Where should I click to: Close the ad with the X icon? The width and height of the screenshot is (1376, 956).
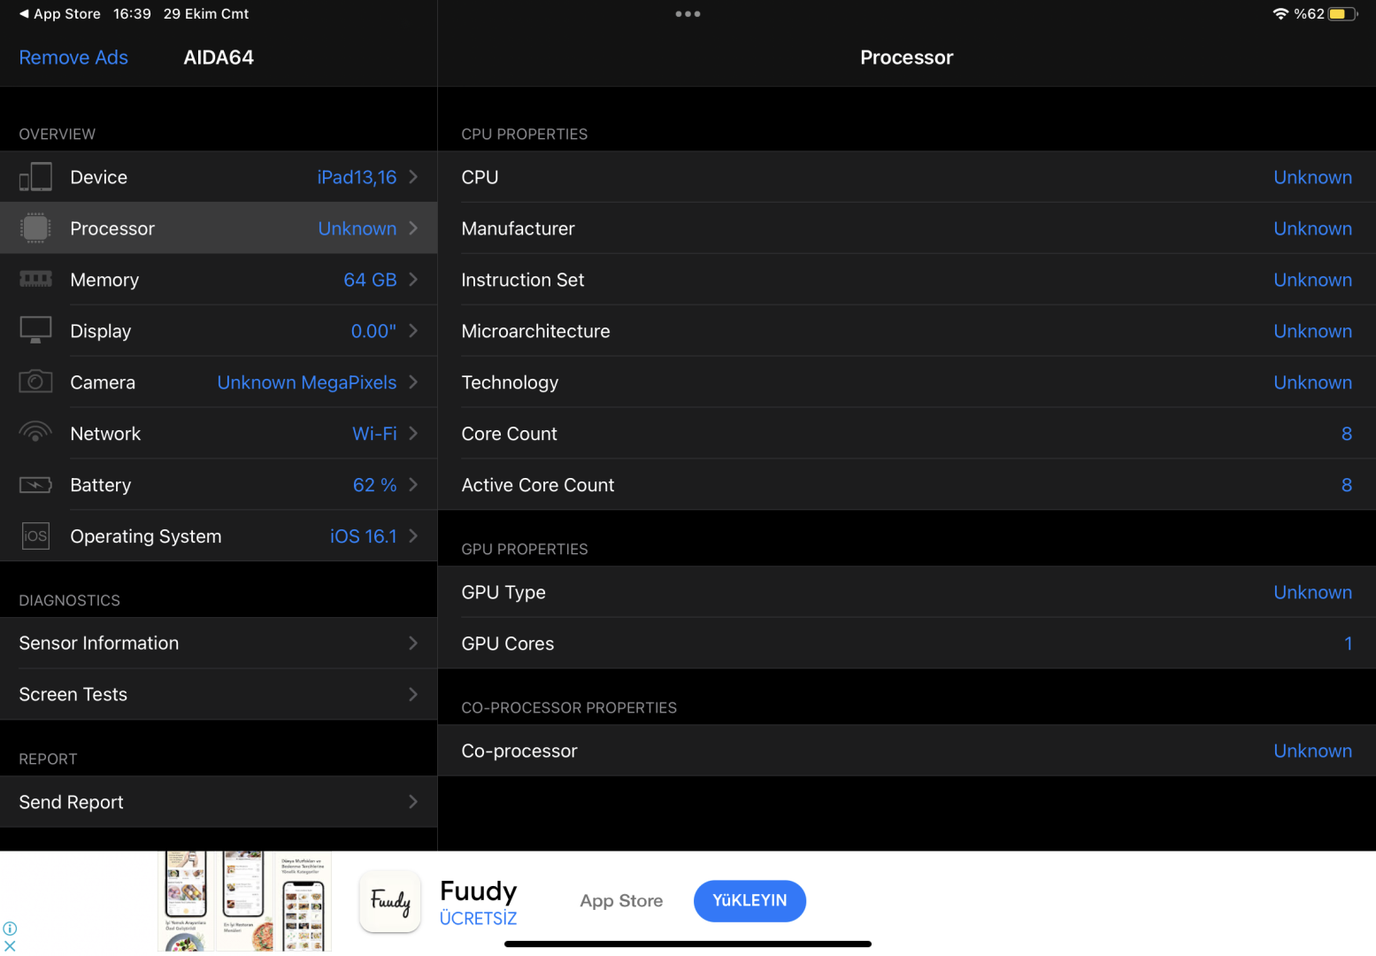[10, 946]
